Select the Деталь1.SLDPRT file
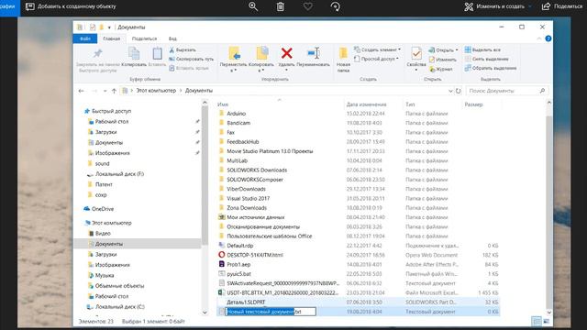 246,302
